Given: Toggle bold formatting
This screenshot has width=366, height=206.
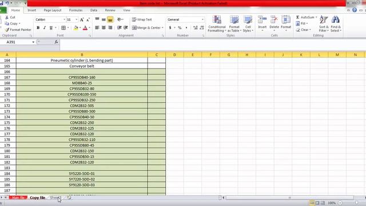Looking at the screenshot, I should pos(38,28).
